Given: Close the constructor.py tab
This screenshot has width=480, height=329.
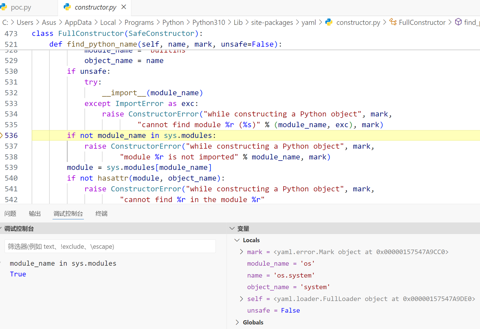Looking at the screenshot, I should (124, 7).
